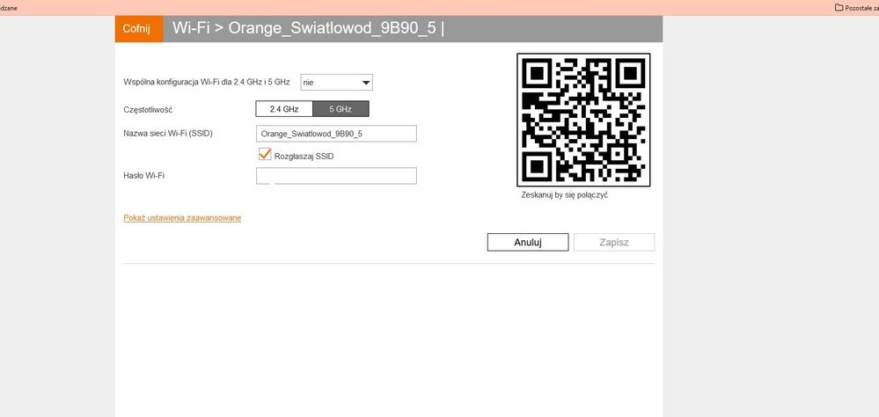Click the Wi-Fi QR code image

pos(583,120)
